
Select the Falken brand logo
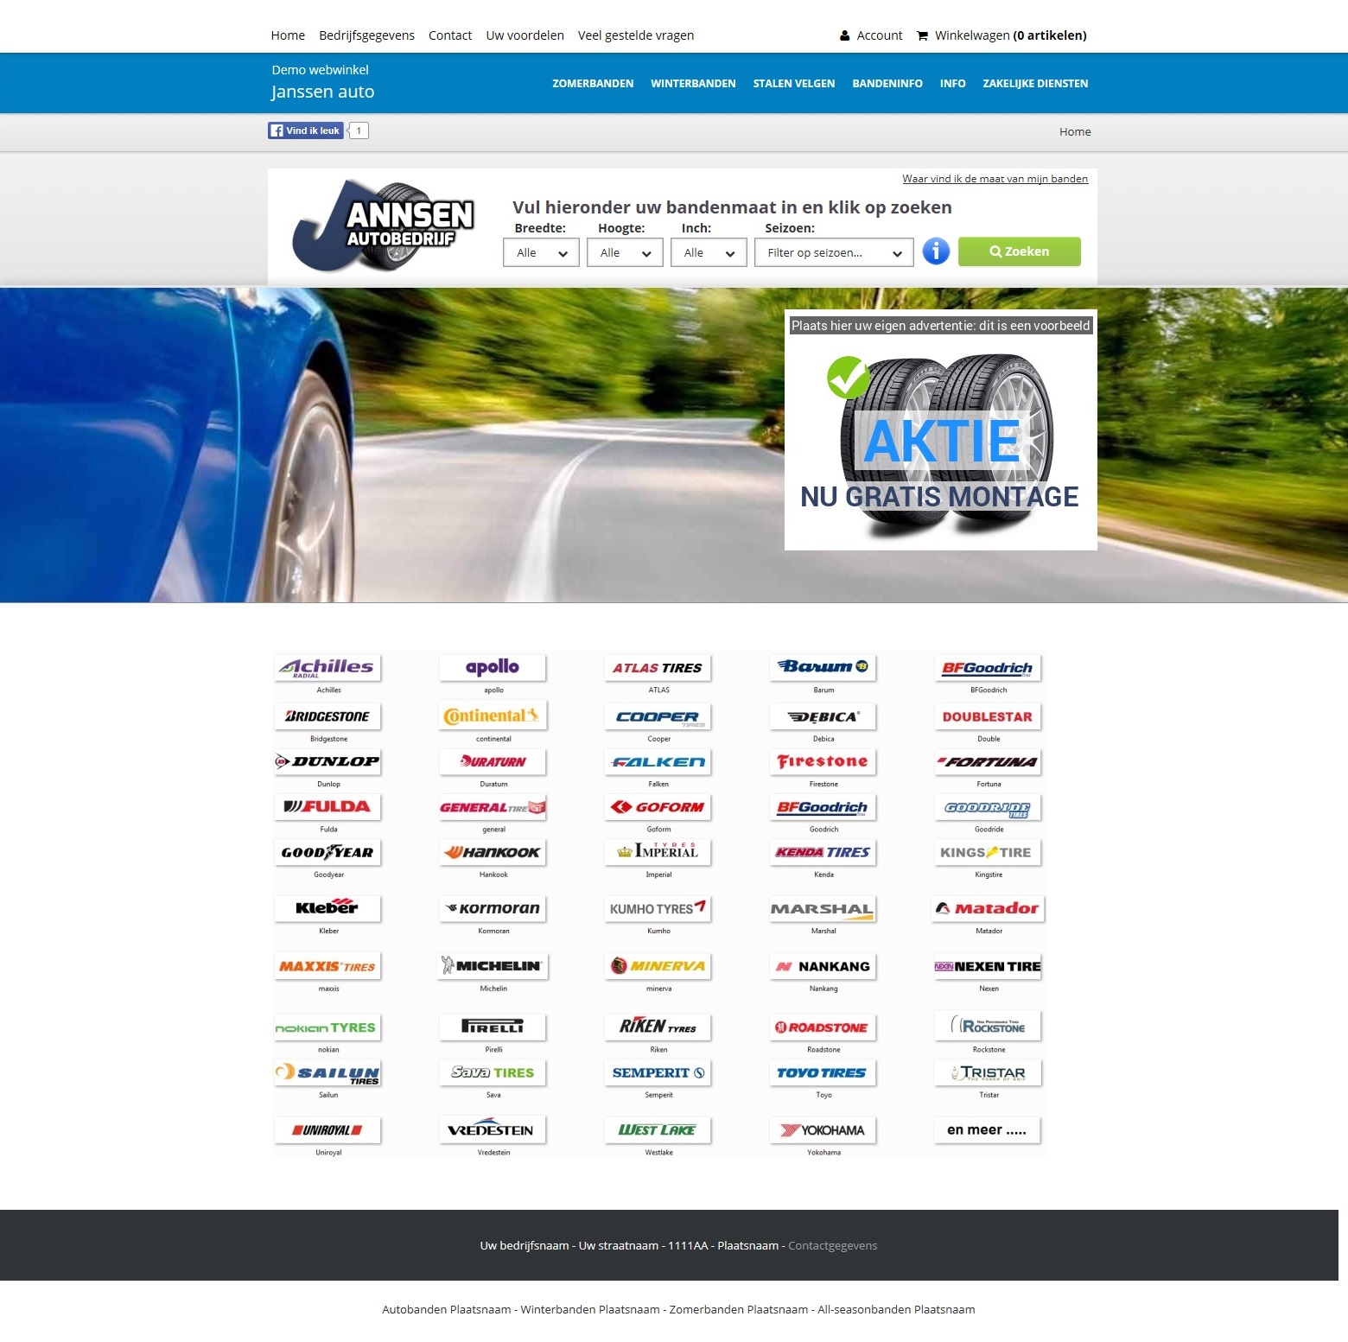[x=658, y=762]
